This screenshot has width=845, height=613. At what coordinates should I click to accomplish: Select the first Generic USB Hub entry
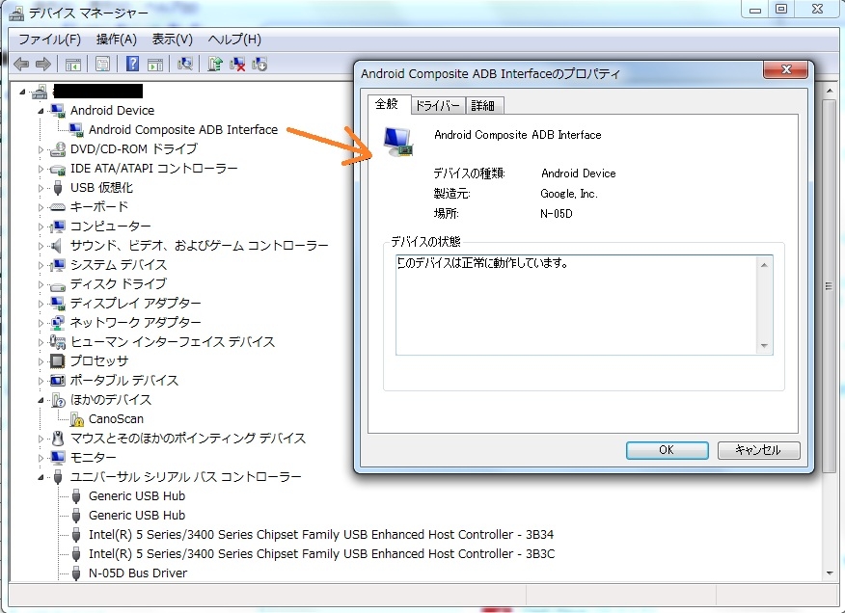coord(137,496)
